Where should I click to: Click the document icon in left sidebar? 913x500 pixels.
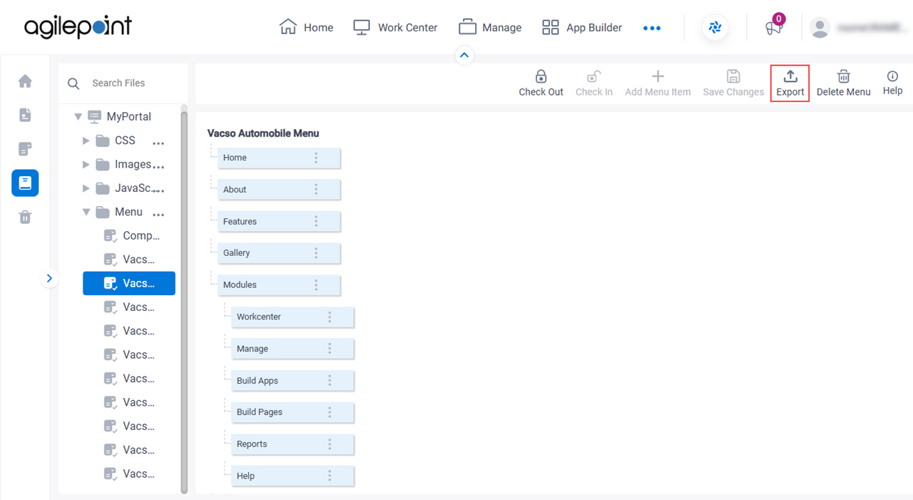pos(25,115)
